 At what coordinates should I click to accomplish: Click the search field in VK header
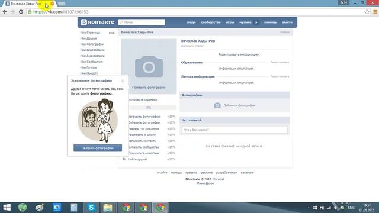click(x=142, y=22)
